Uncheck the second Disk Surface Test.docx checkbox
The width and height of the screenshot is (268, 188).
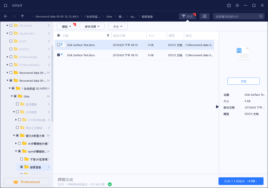coord(58,55)
